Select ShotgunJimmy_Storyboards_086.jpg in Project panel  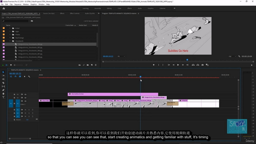tap(30, 51)
